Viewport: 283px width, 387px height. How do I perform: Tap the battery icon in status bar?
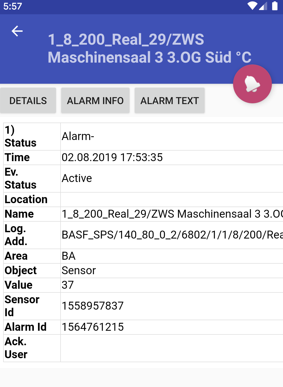[275, 6]
